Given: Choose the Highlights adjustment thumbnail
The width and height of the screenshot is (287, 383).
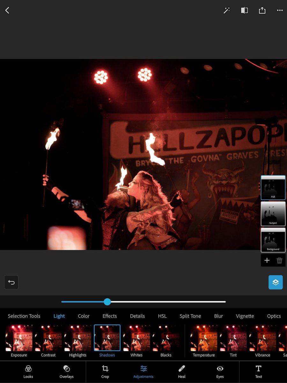Looking at the screenshot, I should pos(77,341).
